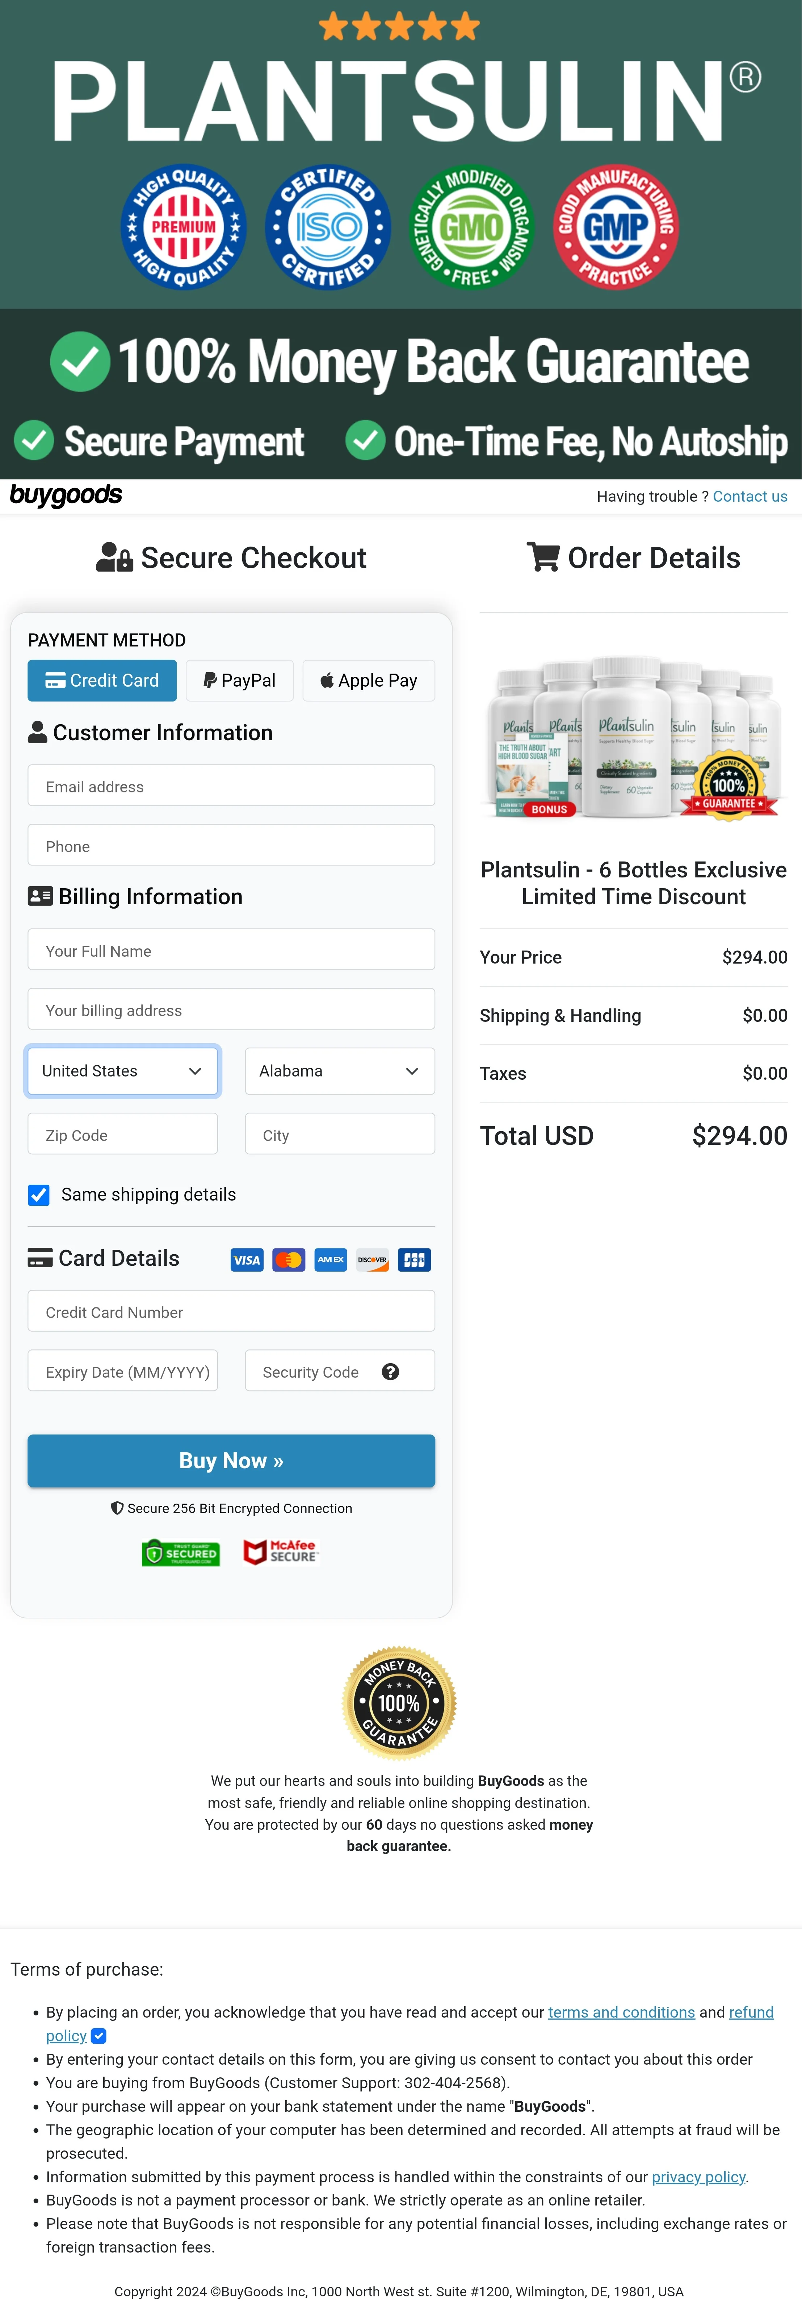
Task: Select the PayPal payment method tab
Action: (239, 681)
